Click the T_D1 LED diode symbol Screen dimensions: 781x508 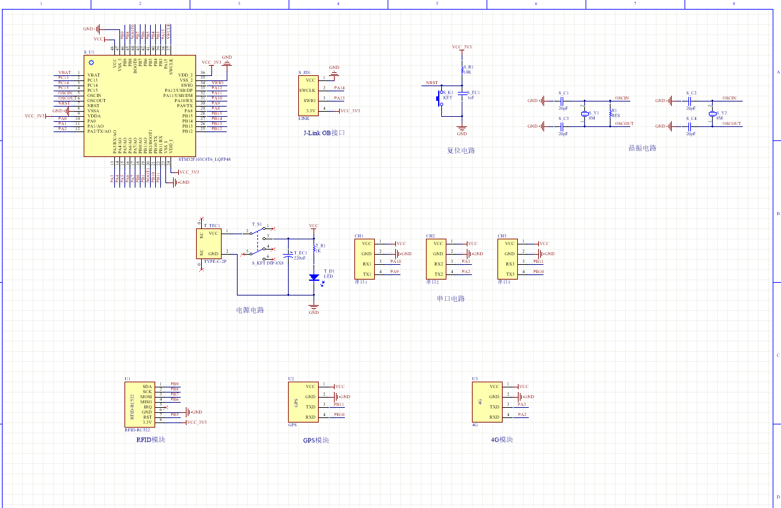click(x=314, y=278)
